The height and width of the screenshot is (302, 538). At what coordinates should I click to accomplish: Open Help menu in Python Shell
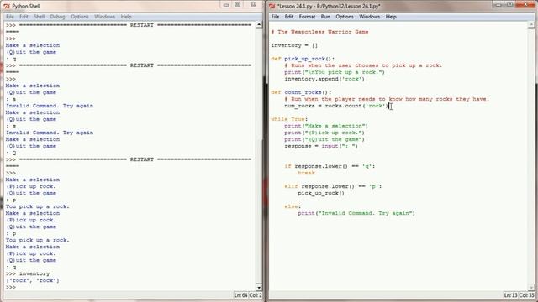(126, 17)
